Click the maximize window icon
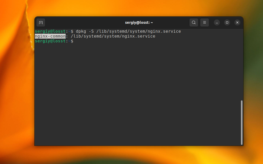 (227, 22)
